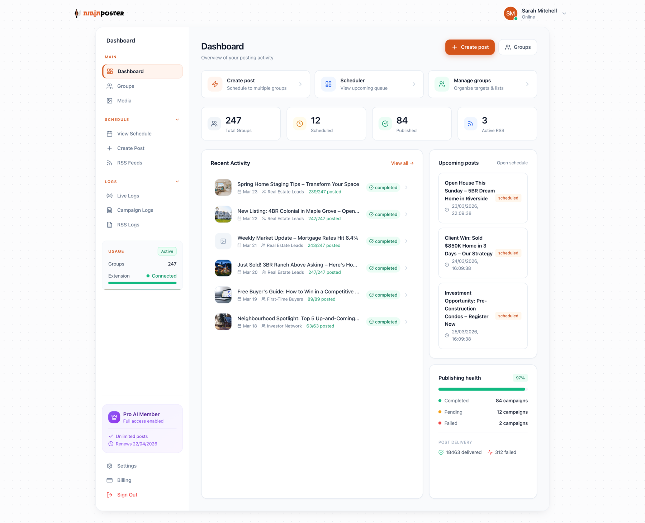Open View Schedule from sidebar
Screen dimensions: 645x523
pos(134,134)
